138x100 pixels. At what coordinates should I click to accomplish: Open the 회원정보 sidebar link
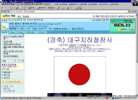pyautogui.click(x=7, y=72)
